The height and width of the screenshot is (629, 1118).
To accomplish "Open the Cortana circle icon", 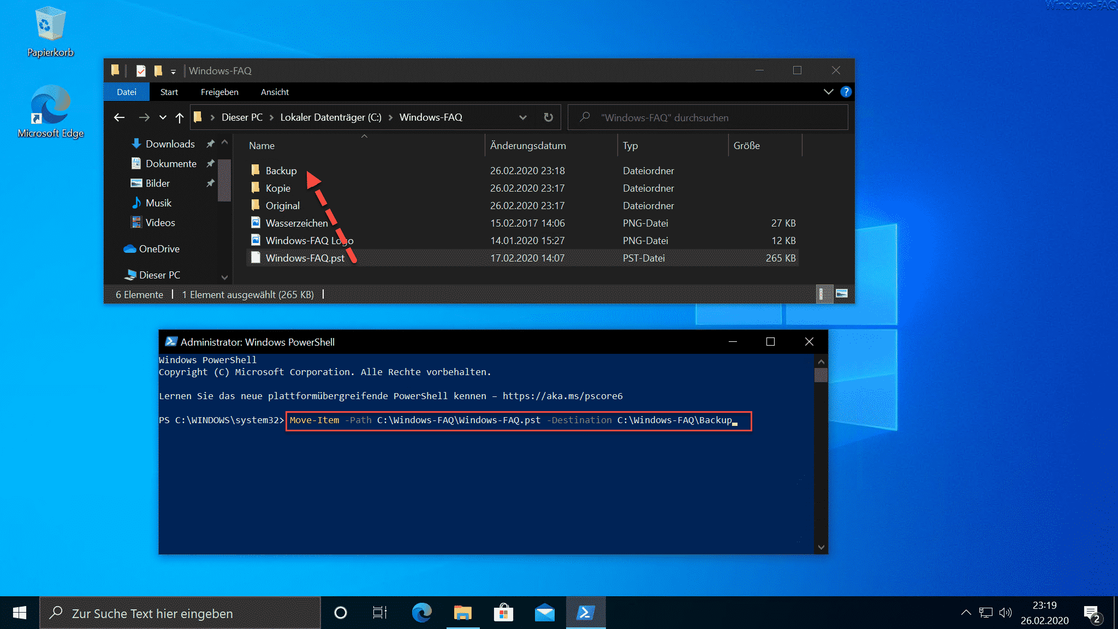I will tap(341, 613).
